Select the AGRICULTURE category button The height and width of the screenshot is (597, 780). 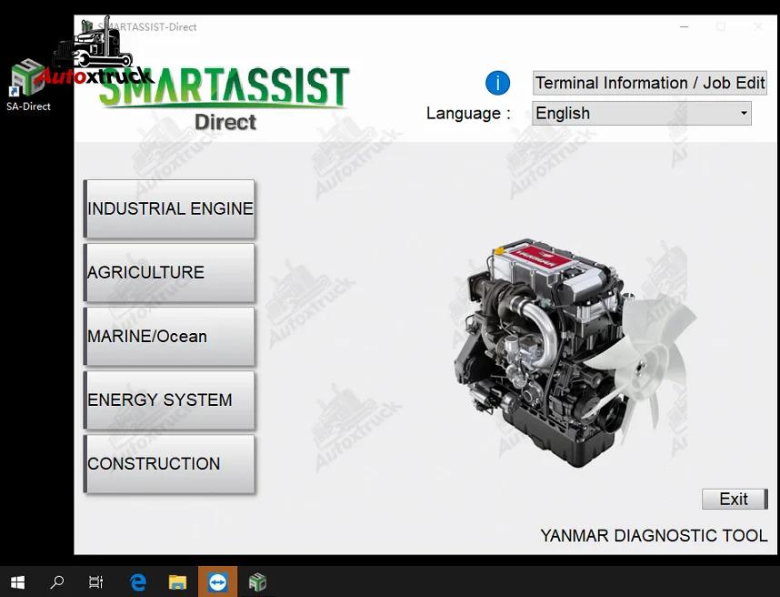coord(169,272)
